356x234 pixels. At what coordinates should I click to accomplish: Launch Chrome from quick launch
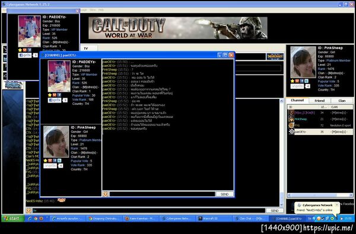[36, 219]
